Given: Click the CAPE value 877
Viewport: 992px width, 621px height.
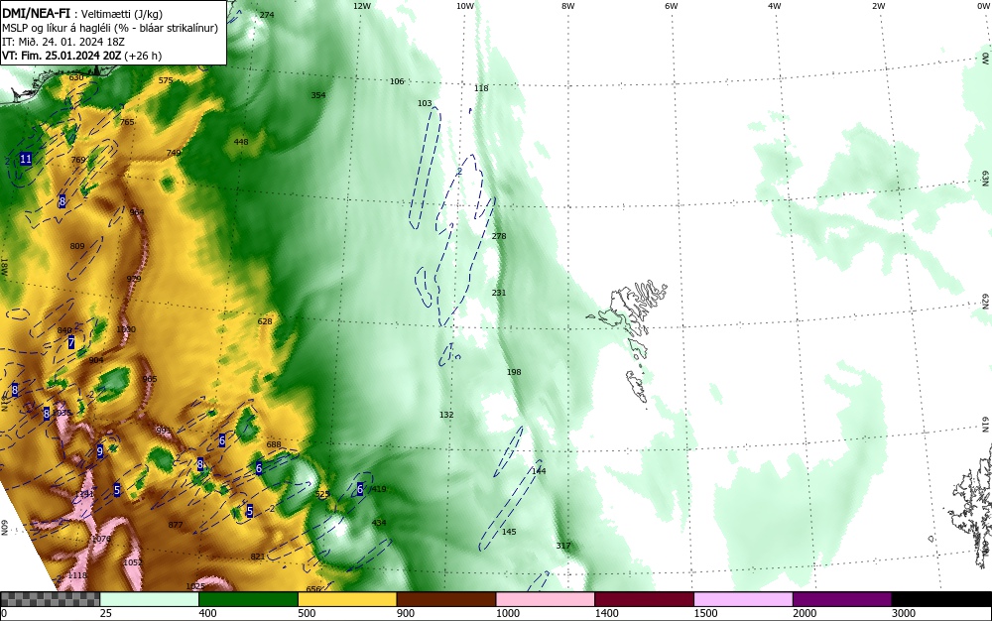Looking at the screenshot, I should 176,525.
